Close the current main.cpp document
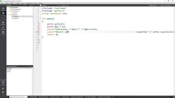The height and width of the screenshot is (98, 175). point(59,5)
